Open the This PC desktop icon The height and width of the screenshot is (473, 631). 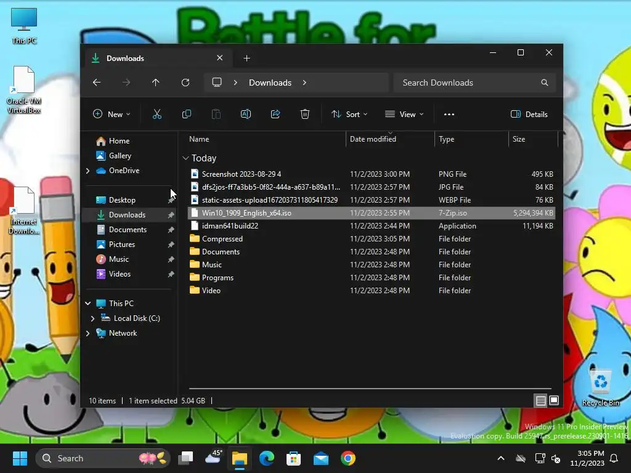tap(24, 26)
